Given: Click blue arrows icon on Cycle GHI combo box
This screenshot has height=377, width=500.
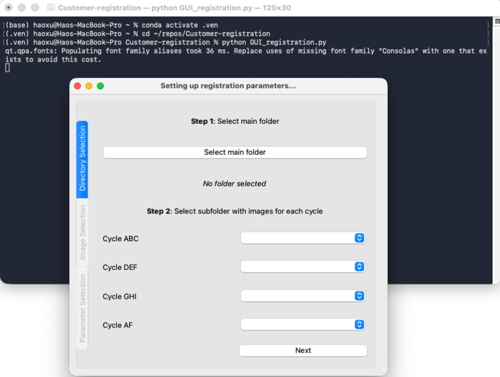Looking at the screenshot, I should [359, 296].
